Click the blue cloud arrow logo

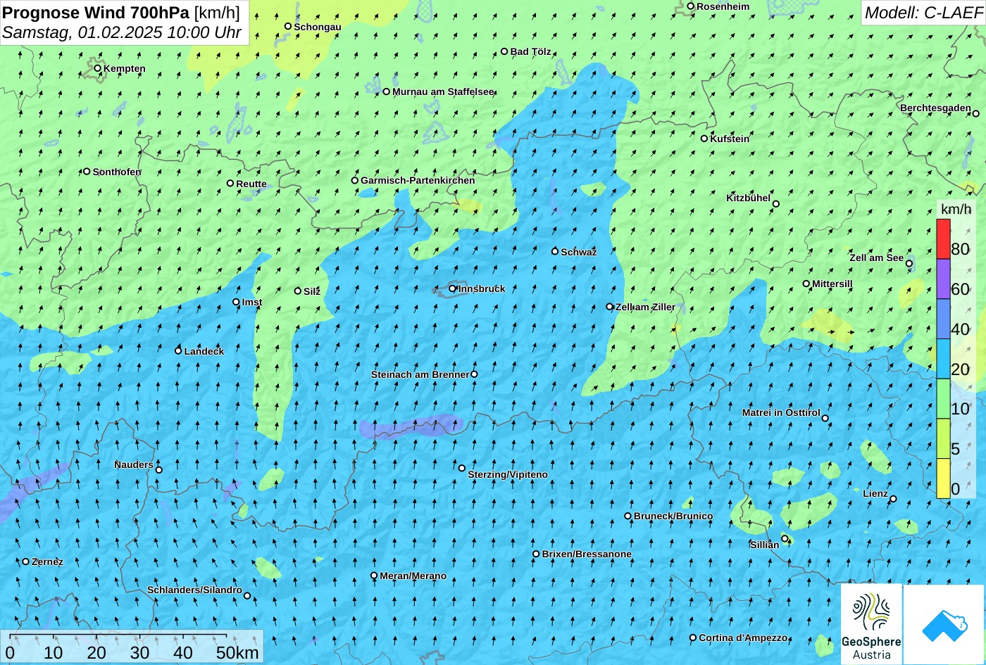pyautogui.click(x=944, y=625)
